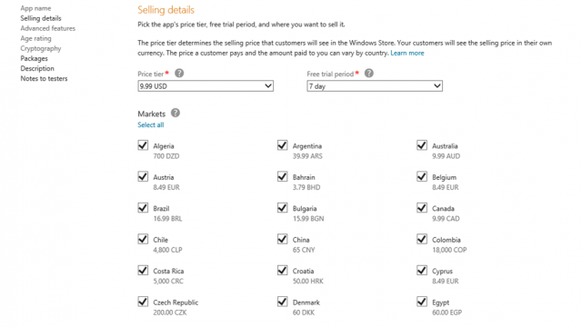Uncheck the Algeria market checkbox
This screenshot has width=582, height=327.
[x=143, y=145]
